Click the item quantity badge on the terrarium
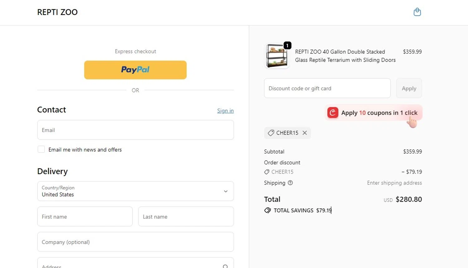Image resolution: width=468 pixels, height=268 pixels. 287,45
